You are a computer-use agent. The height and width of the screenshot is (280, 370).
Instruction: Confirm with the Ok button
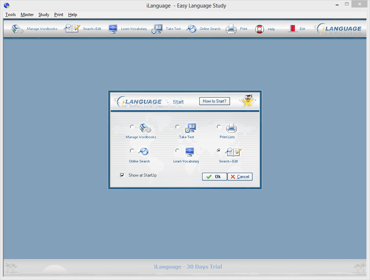coord(214,177)
